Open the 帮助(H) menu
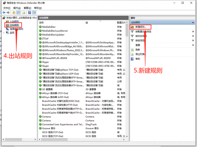Screen dimensions: 197x147 [38, 8]
